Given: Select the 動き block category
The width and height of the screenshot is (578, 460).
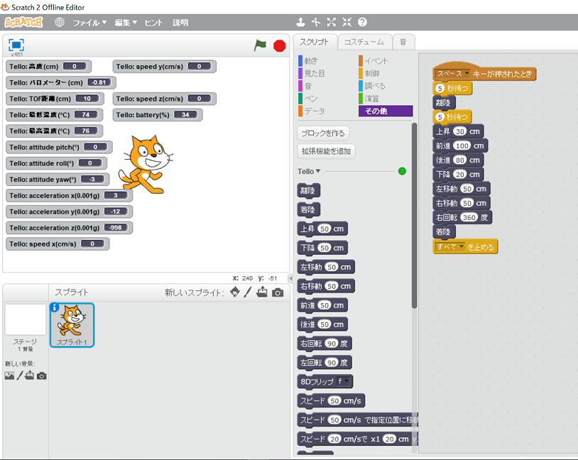Looking at the screenshot, I should [310, 61].
